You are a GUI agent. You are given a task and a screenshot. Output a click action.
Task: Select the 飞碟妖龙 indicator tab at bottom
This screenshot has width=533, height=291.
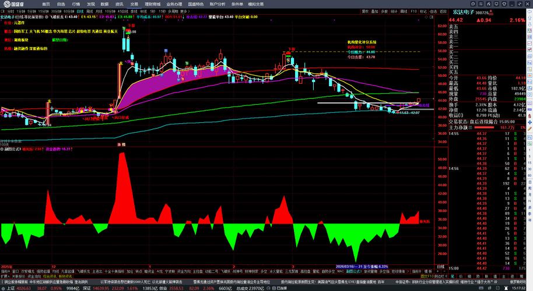[83, 271]
